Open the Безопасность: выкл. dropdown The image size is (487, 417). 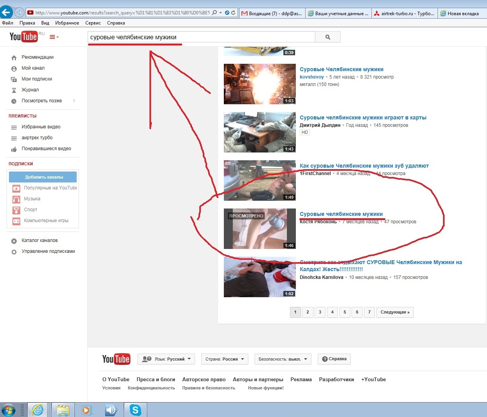(x=283, y=359)
